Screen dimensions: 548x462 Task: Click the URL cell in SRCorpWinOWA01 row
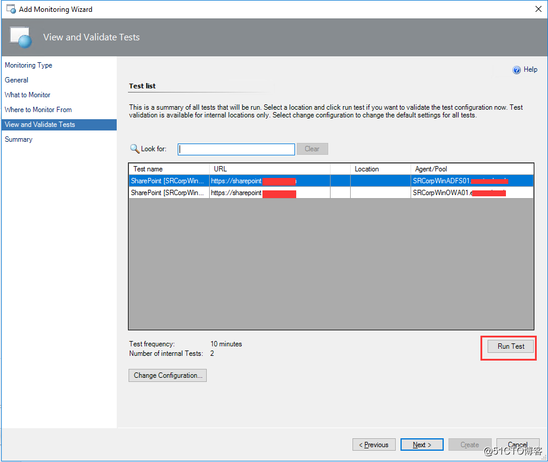click(x=270, y=193)
